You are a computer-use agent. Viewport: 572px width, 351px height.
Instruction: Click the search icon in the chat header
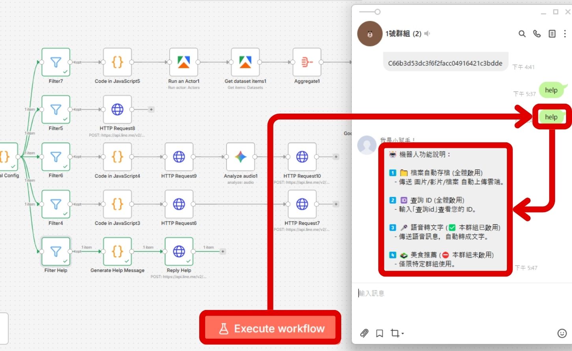coord(522,34)
